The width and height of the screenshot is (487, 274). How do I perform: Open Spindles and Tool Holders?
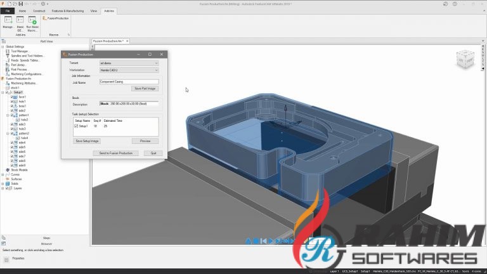(27, 56)
